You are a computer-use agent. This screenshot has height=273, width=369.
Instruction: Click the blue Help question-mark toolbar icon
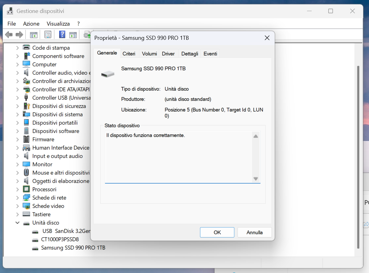pos(62,35)
